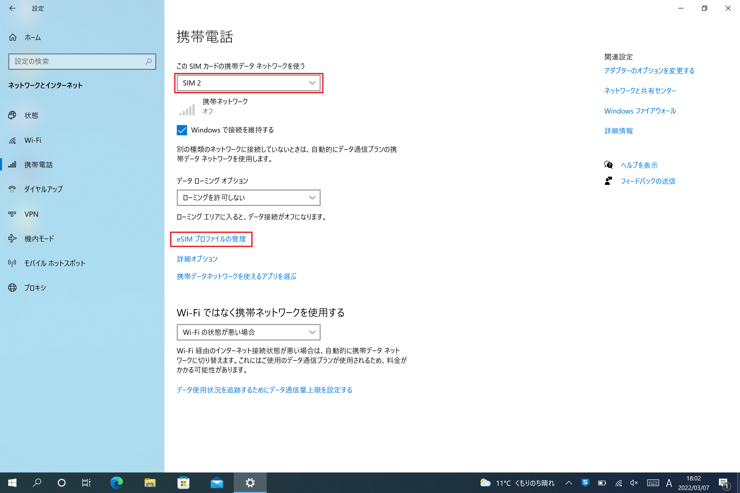This screenshot has width=740, height=493.
Task: Click the Settings gear in taskbar
Action: click(250, 483)
